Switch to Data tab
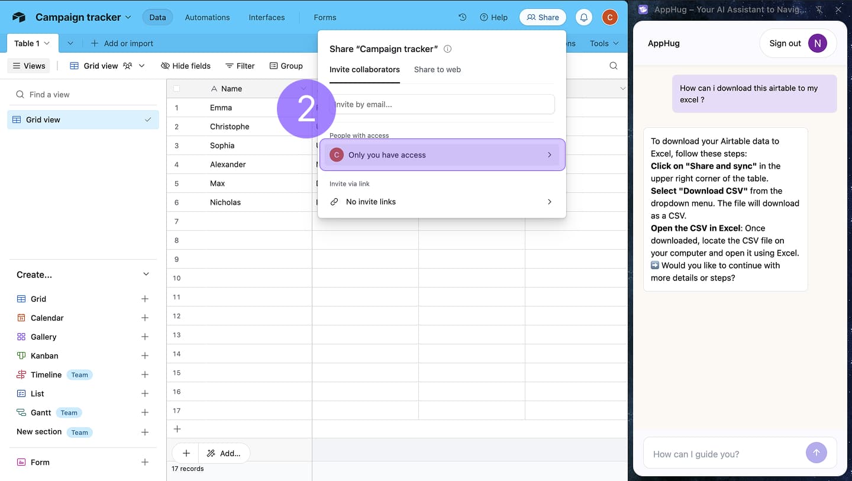Image resolution: width=852 pixels, height=481 pixels. click(157, 17)
